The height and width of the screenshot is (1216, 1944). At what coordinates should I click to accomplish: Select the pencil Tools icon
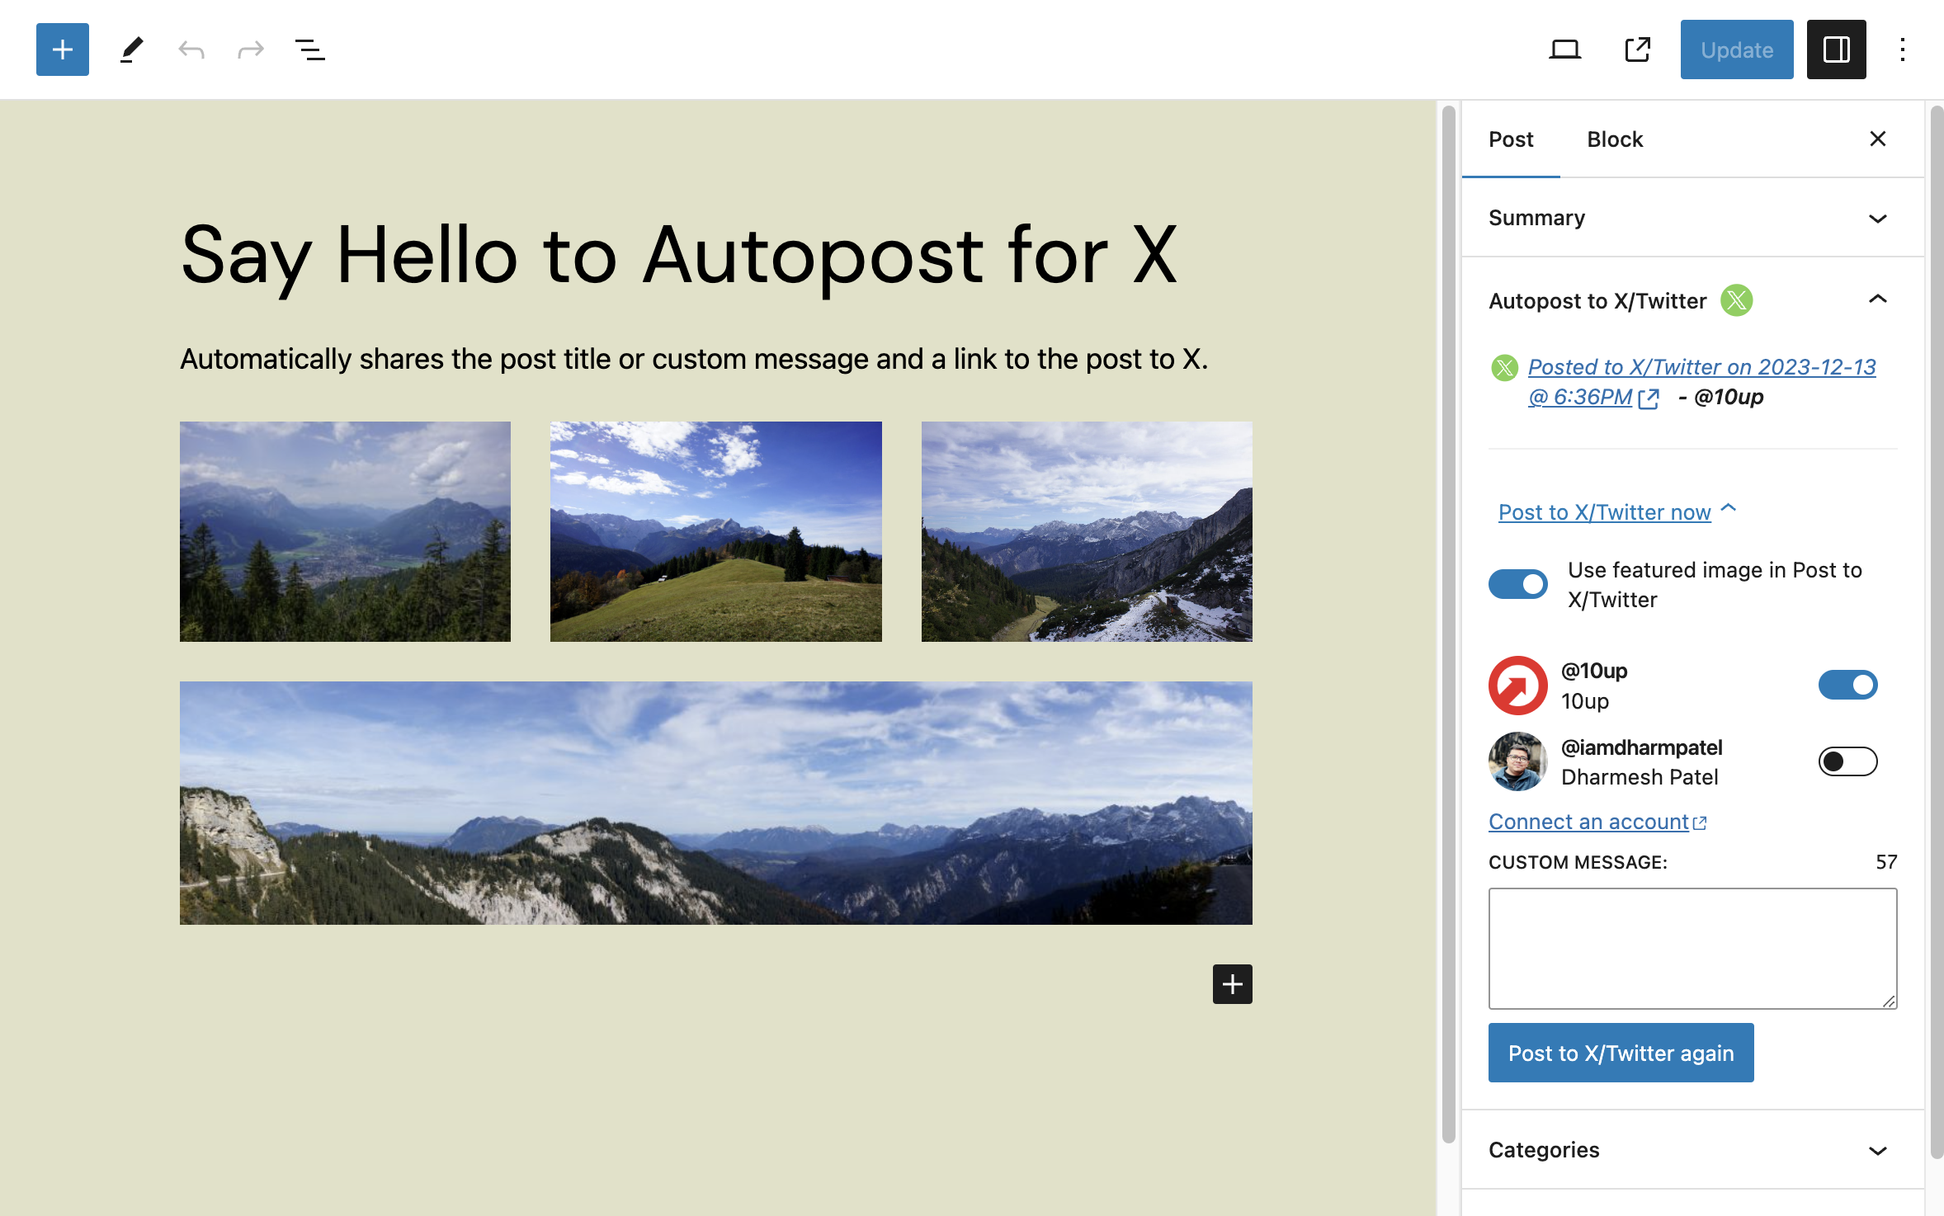(x=131, y=49)
